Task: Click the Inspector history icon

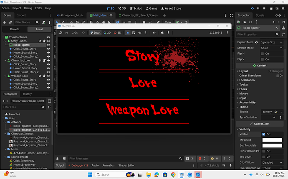Action: coord(283,22)
